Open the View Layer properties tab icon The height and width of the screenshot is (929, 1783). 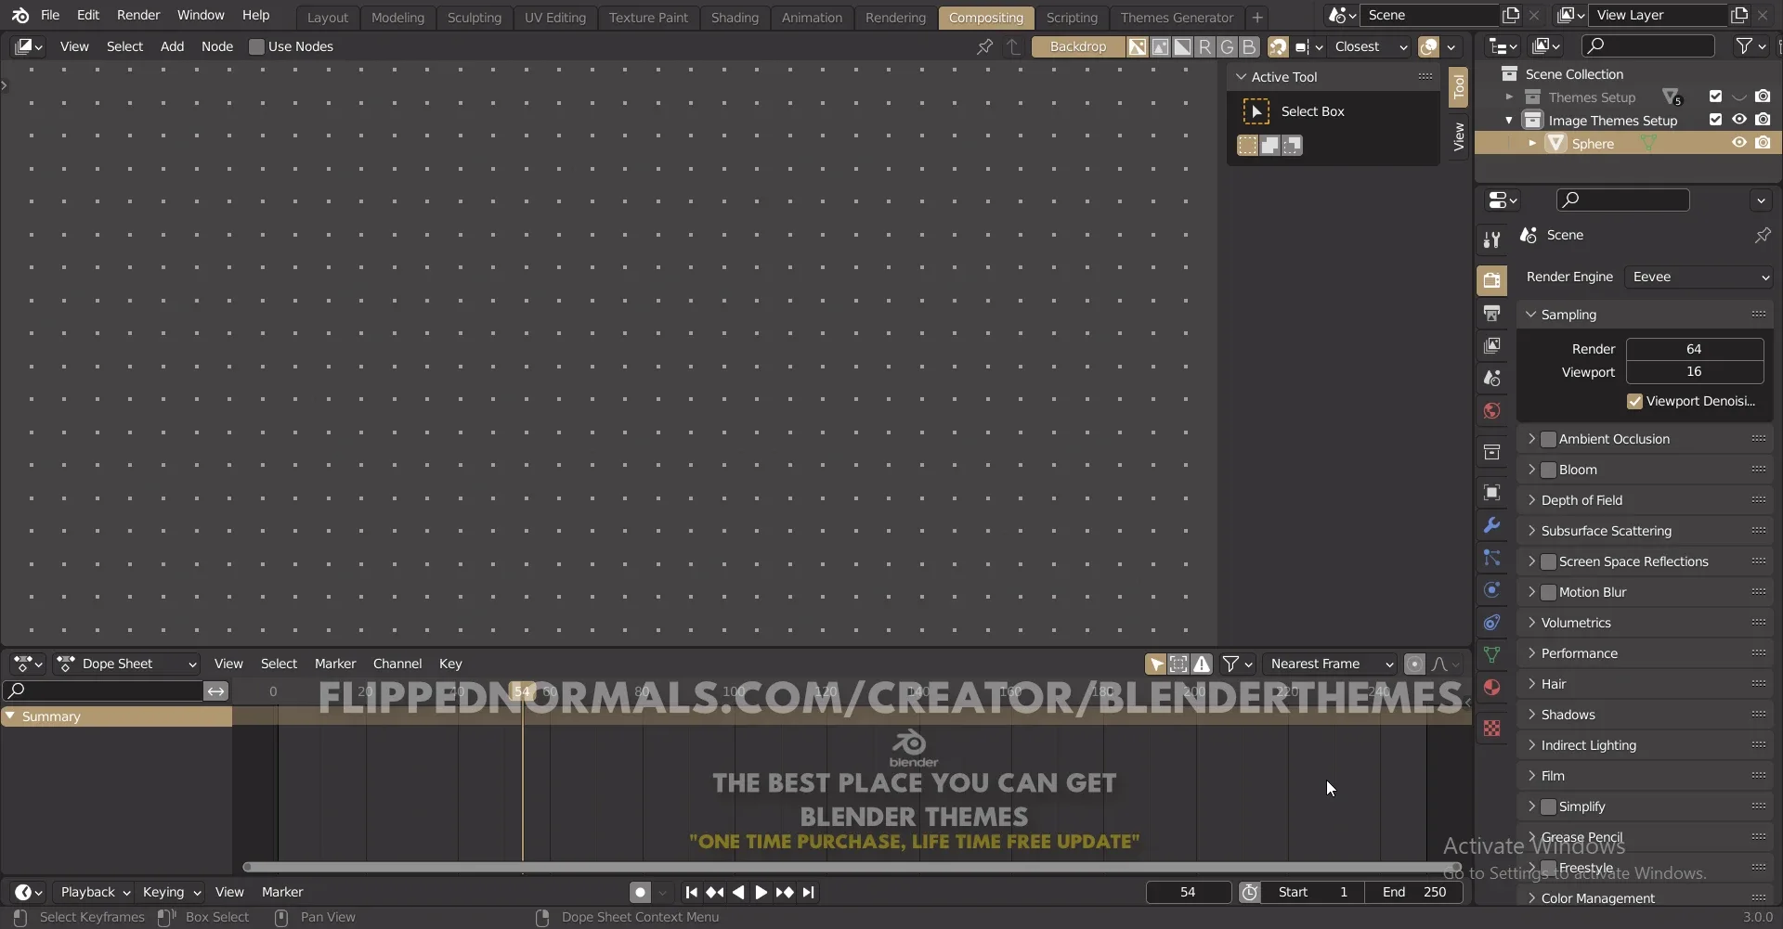pos(1491,345)
